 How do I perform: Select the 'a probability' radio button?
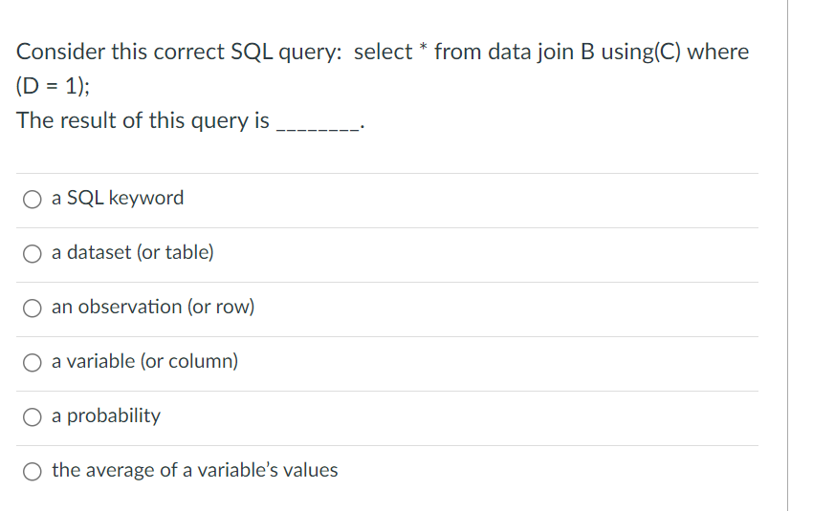[33, 417]
